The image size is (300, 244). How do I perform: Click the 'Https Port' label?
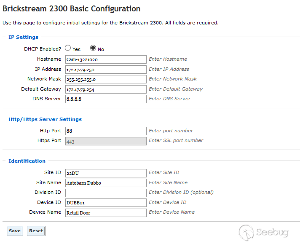49,140
